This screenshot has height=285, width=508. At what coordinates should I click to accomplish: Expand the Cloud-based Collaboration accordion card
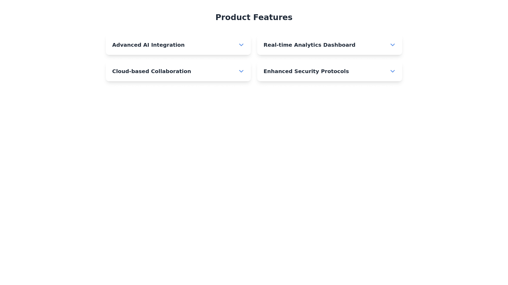point(178,71)
